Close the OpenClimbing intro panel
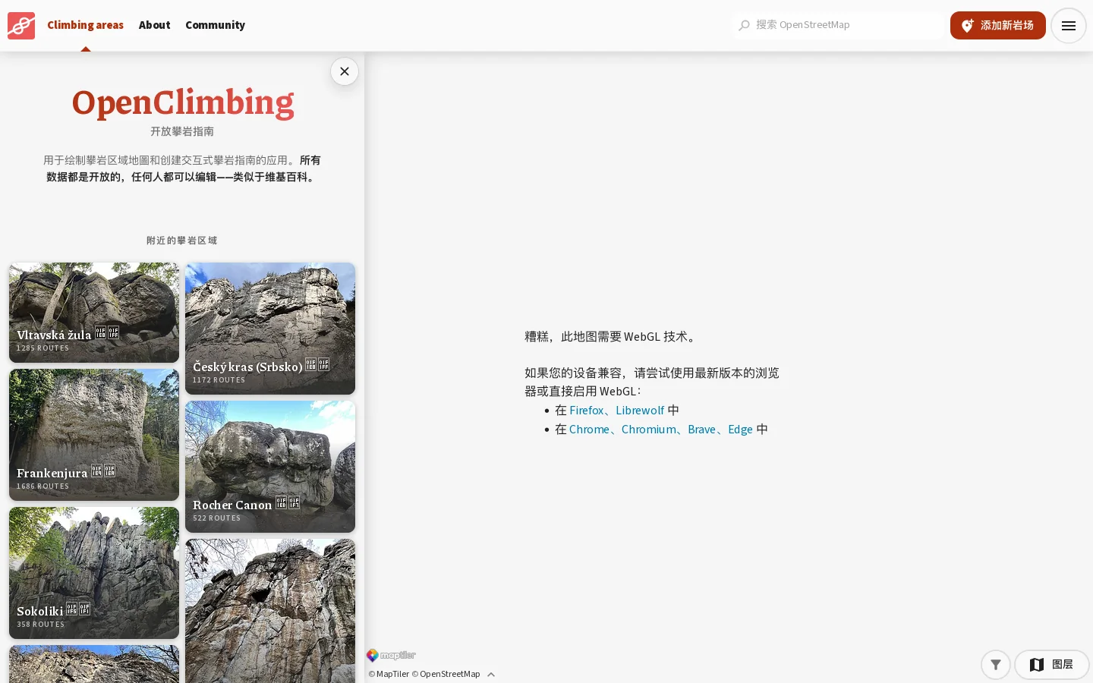The height and width of the screenshot is (683, 1093). click(x=345, y=71)
